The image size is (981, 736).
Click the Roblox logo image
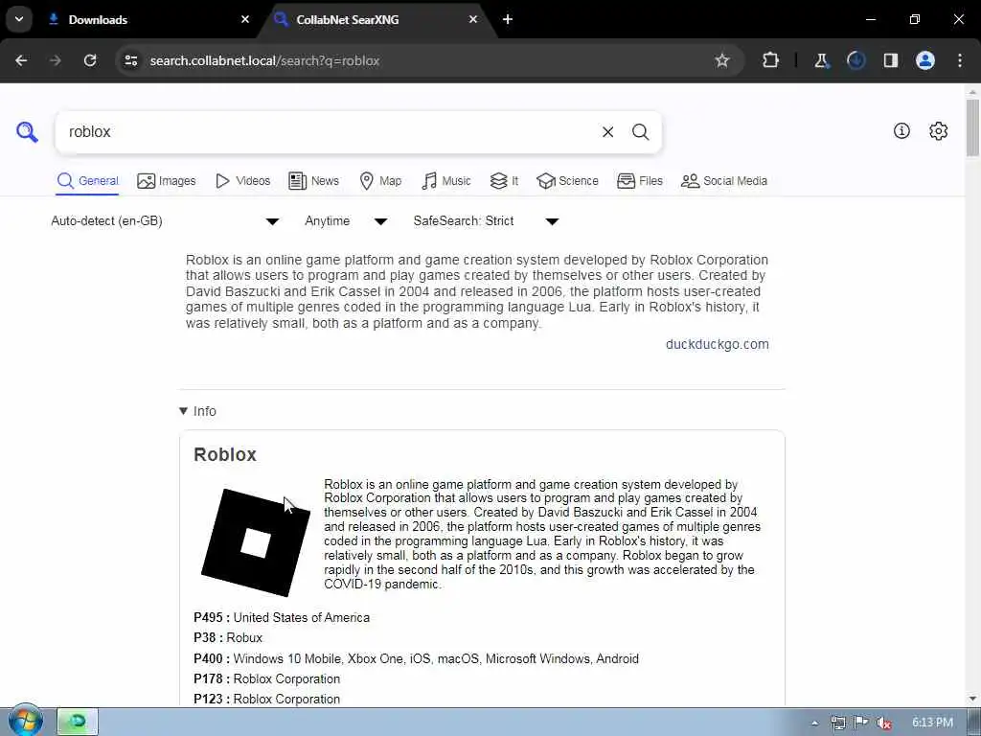[x=255, y=542]
